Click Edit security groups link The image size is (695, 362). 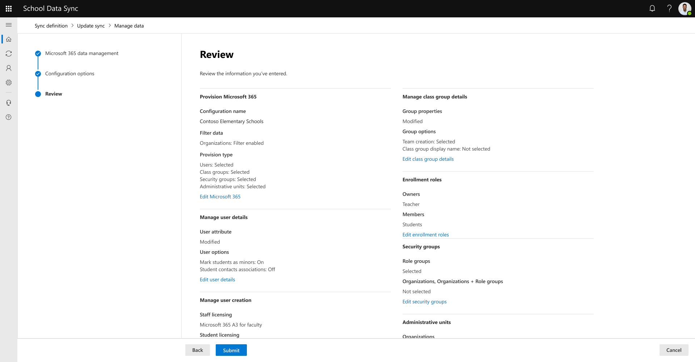[x=425, y=302]
